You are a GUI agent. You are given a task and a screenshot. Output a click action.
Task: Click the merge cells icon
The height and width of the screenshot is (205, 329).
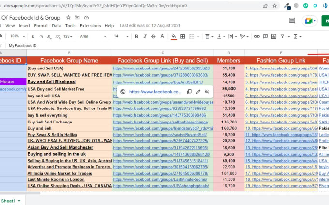coord(192,36)
